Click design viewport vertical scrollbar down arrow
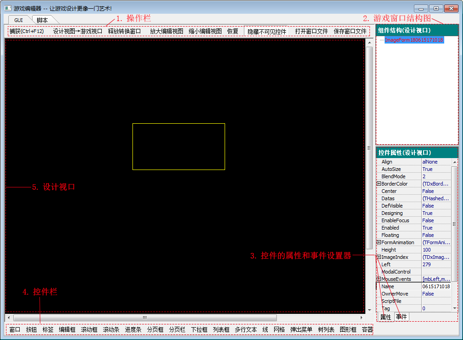 369,310
